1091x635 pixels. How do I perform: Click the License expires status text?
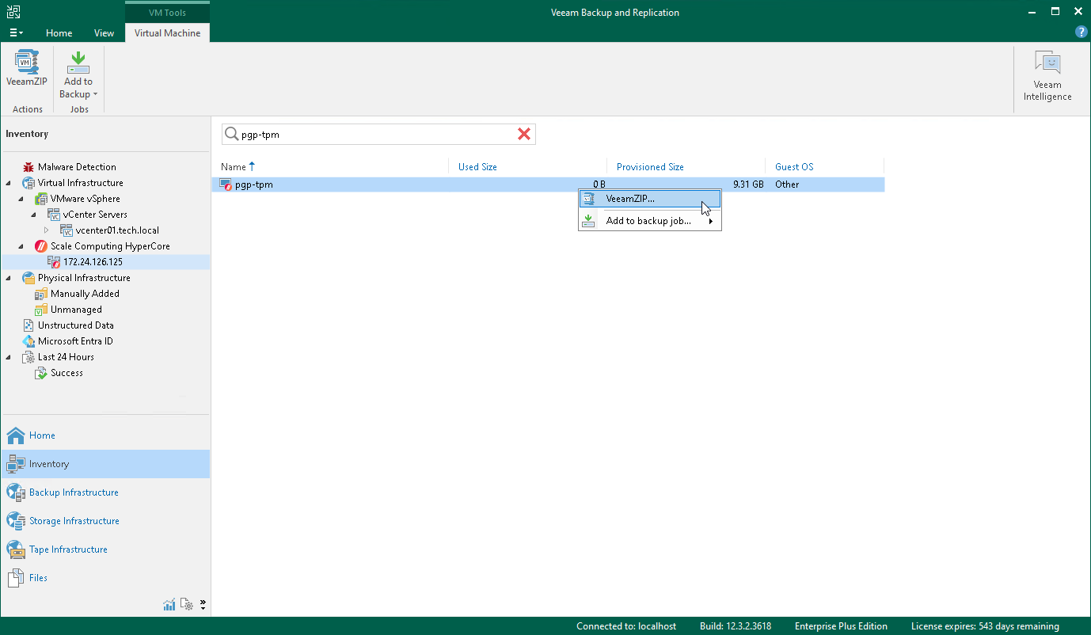coord(985,626)
